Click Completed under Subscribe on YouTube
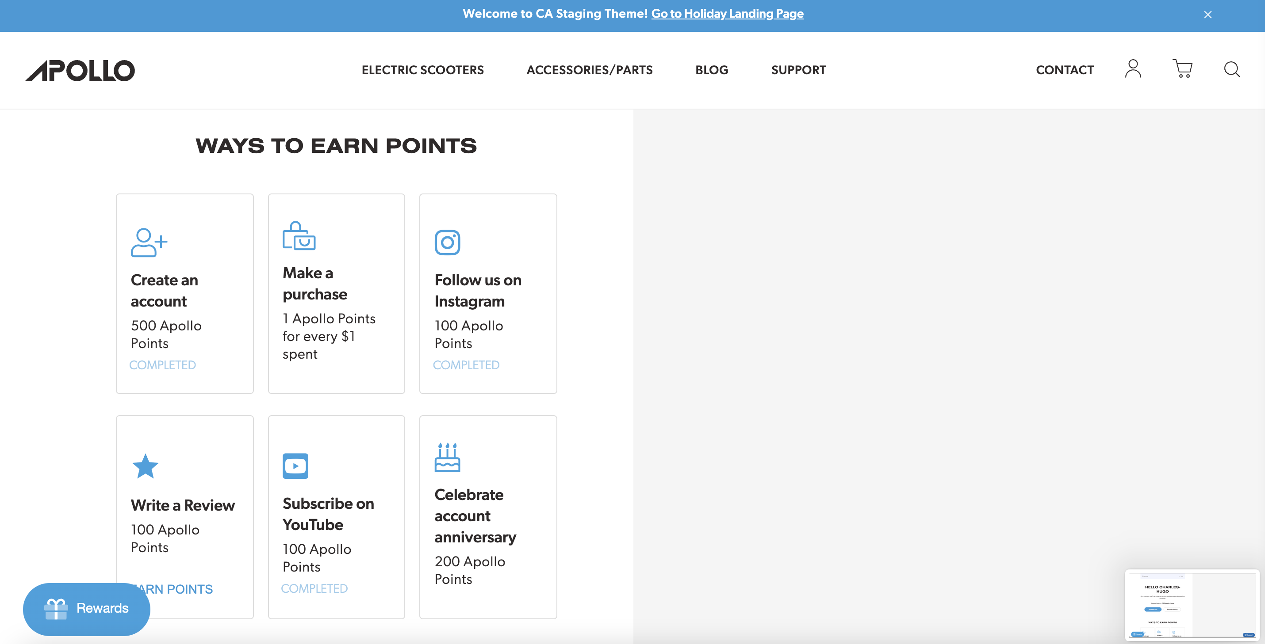1265x644 pixels. (314, 589)
